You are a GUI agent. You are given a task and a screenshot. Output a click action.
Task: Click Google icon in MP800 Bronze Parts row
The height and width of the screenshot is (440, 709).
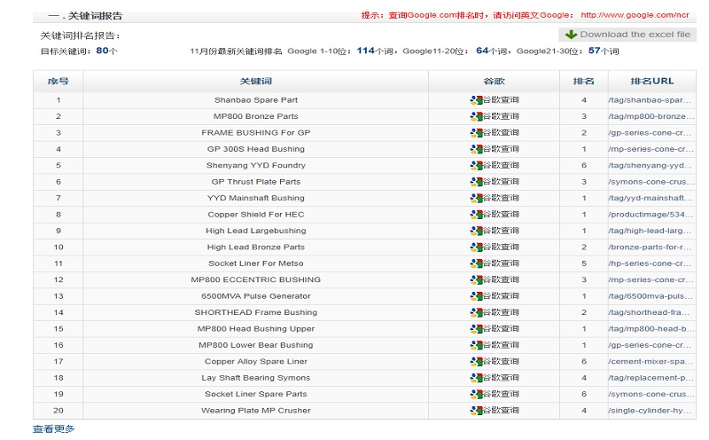point(476,116)
